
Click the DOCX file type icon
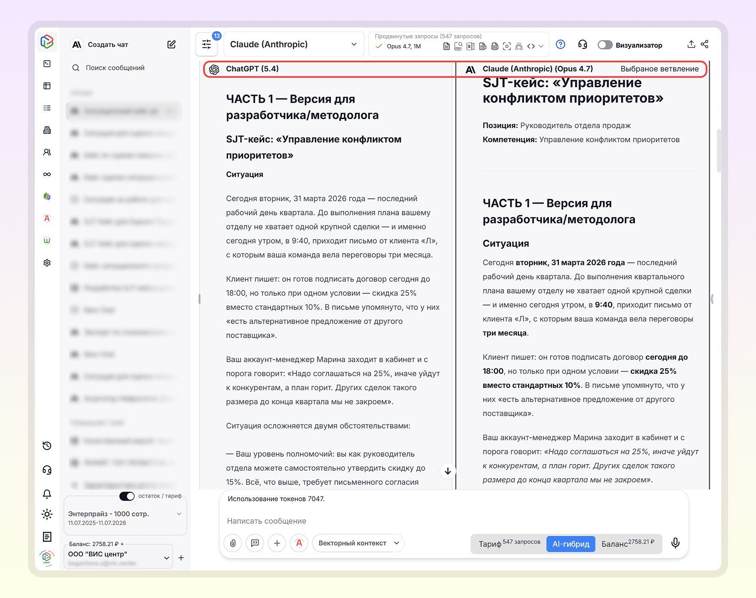[x=495, y=46]
